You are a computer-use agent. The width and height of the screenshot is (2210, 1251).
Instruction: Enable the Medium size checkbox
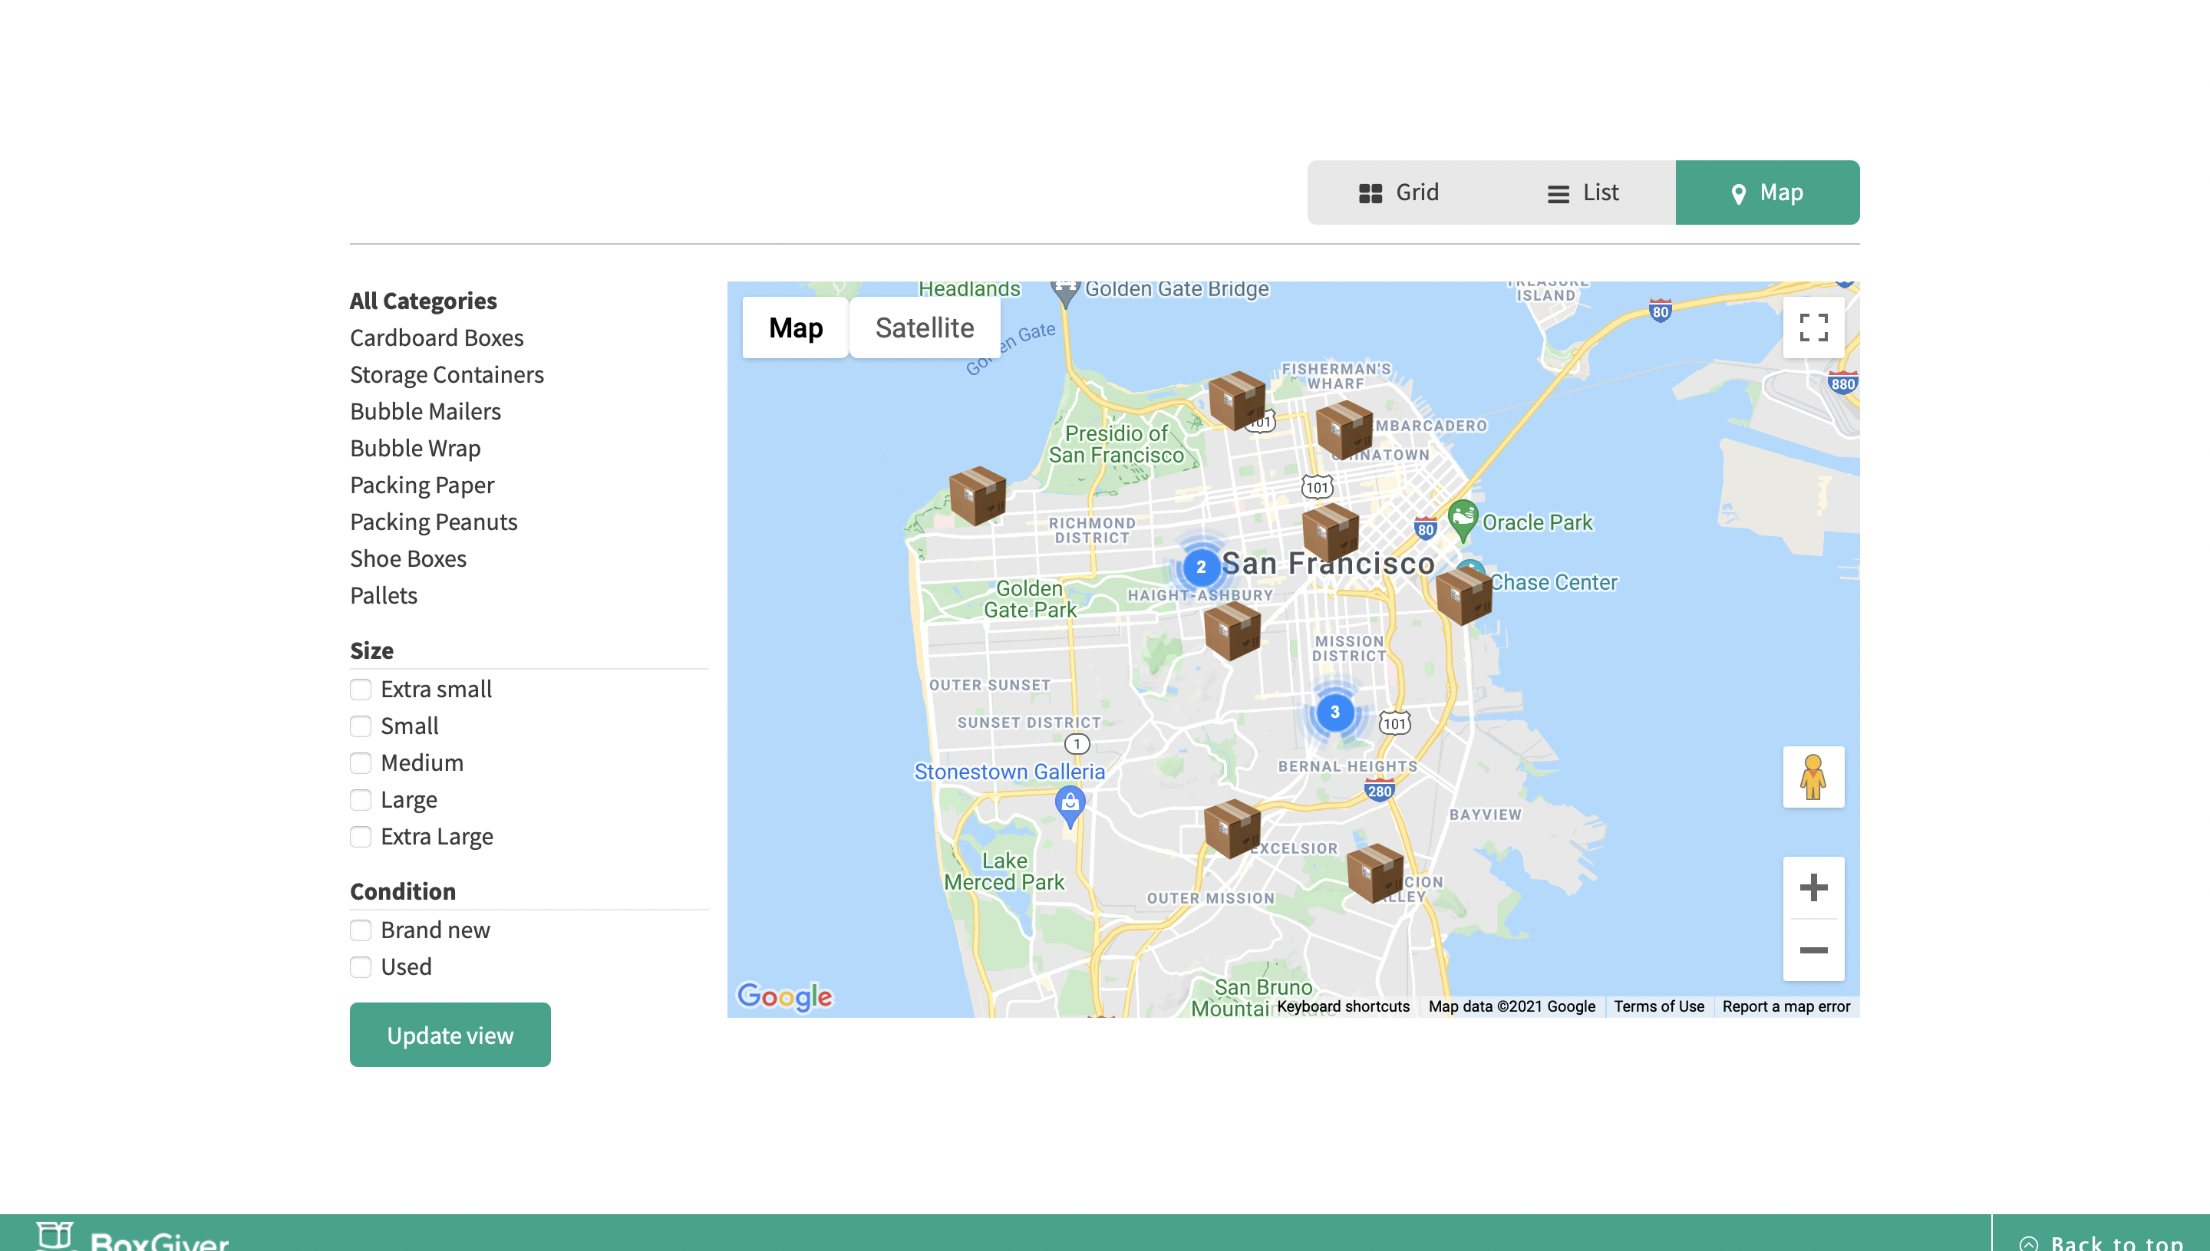click(x=361, y=763)
